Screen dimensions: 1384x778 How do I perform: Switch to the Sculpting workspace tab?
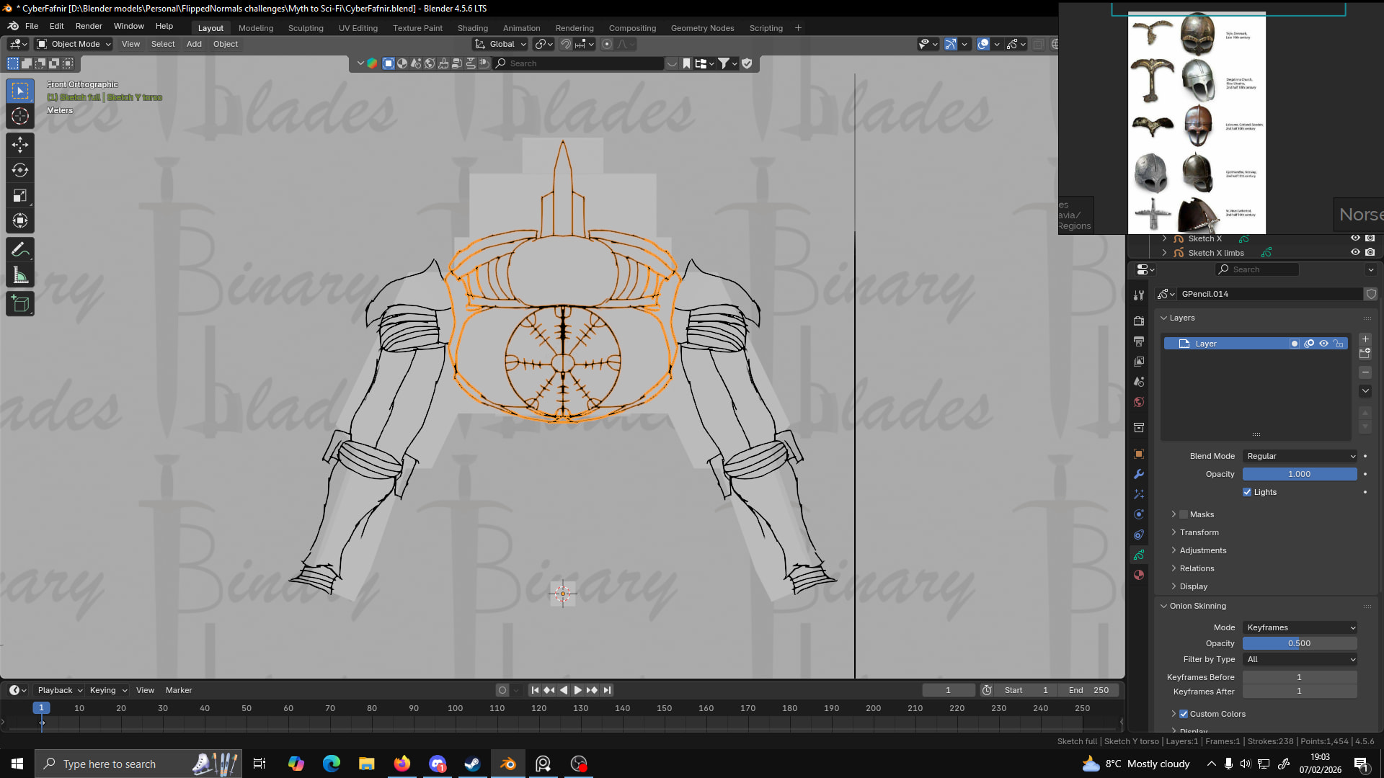coord(306,28)
